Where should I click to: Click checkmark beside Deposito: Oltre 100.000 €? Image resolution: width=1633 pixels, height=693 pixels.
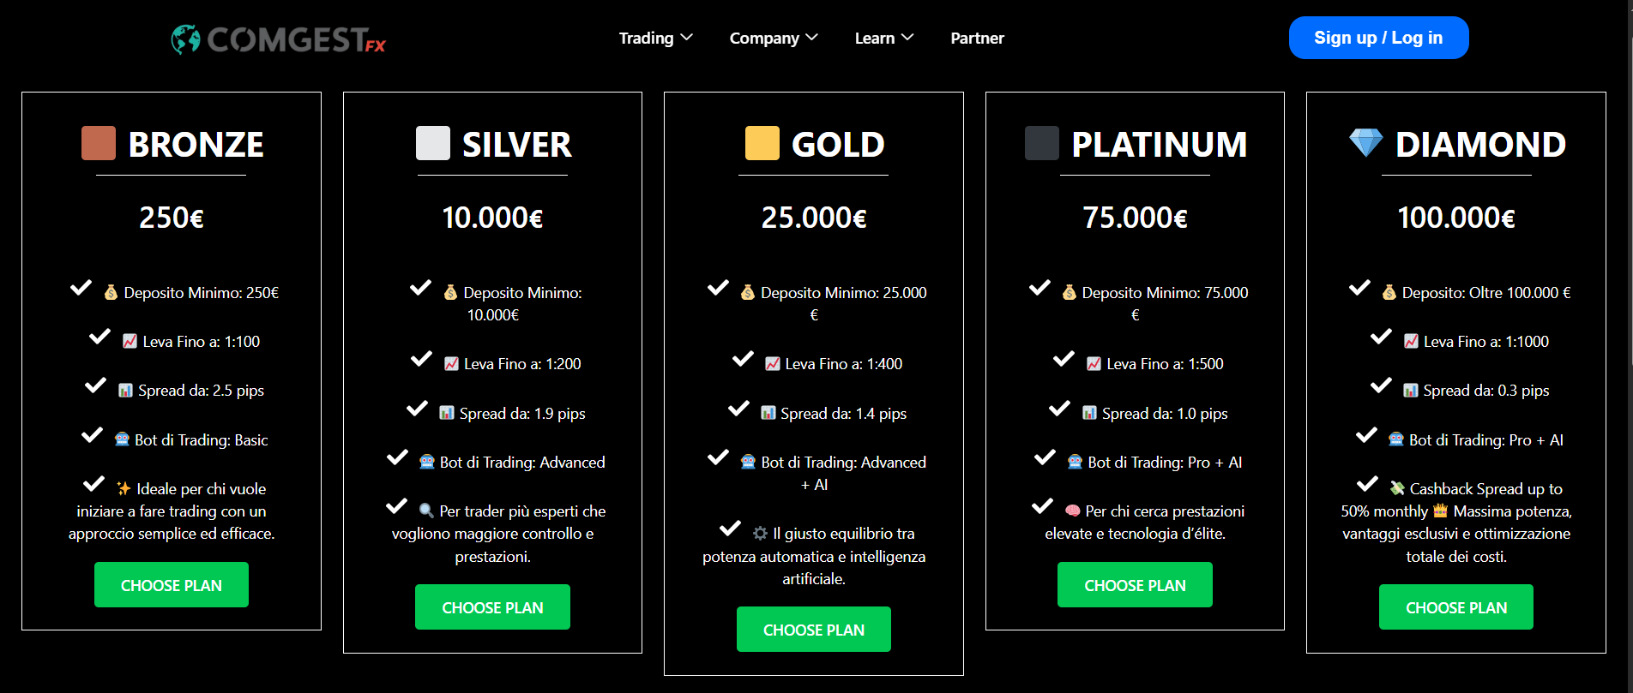[x=1359, y=289]
